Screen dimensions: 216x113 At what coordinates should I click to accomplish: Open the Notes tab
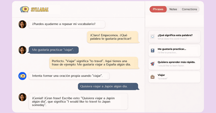(173, 9)
